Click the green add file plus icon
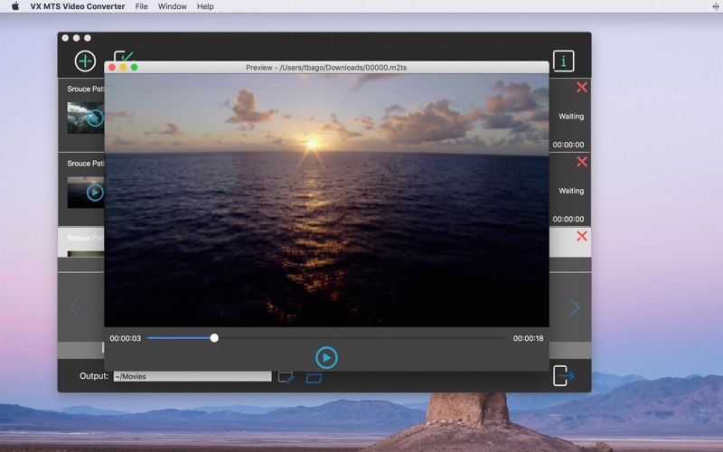The height and width of the screenshot is (452, 723). coord(85,61)
